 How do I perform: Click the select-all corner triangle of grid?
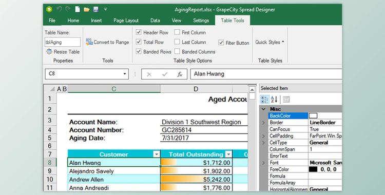(x=52, y=89)
